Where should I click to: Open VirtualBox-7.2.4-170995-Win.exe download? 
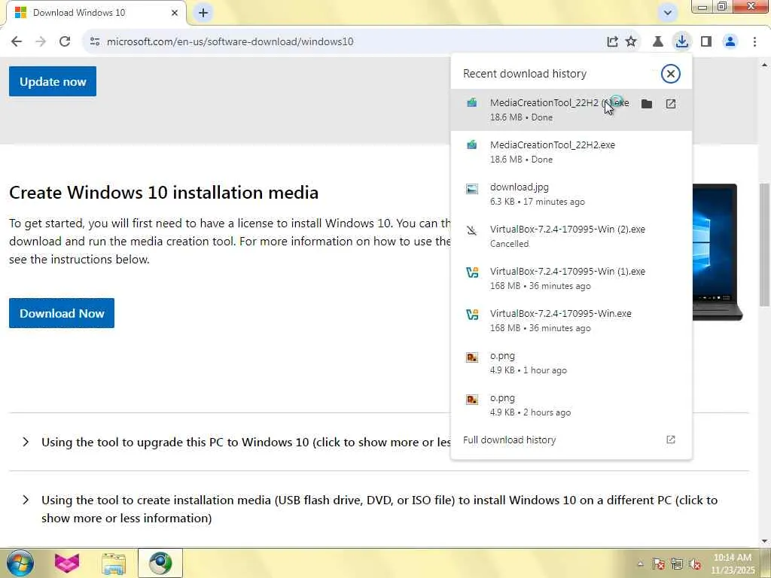pos(571,321)
